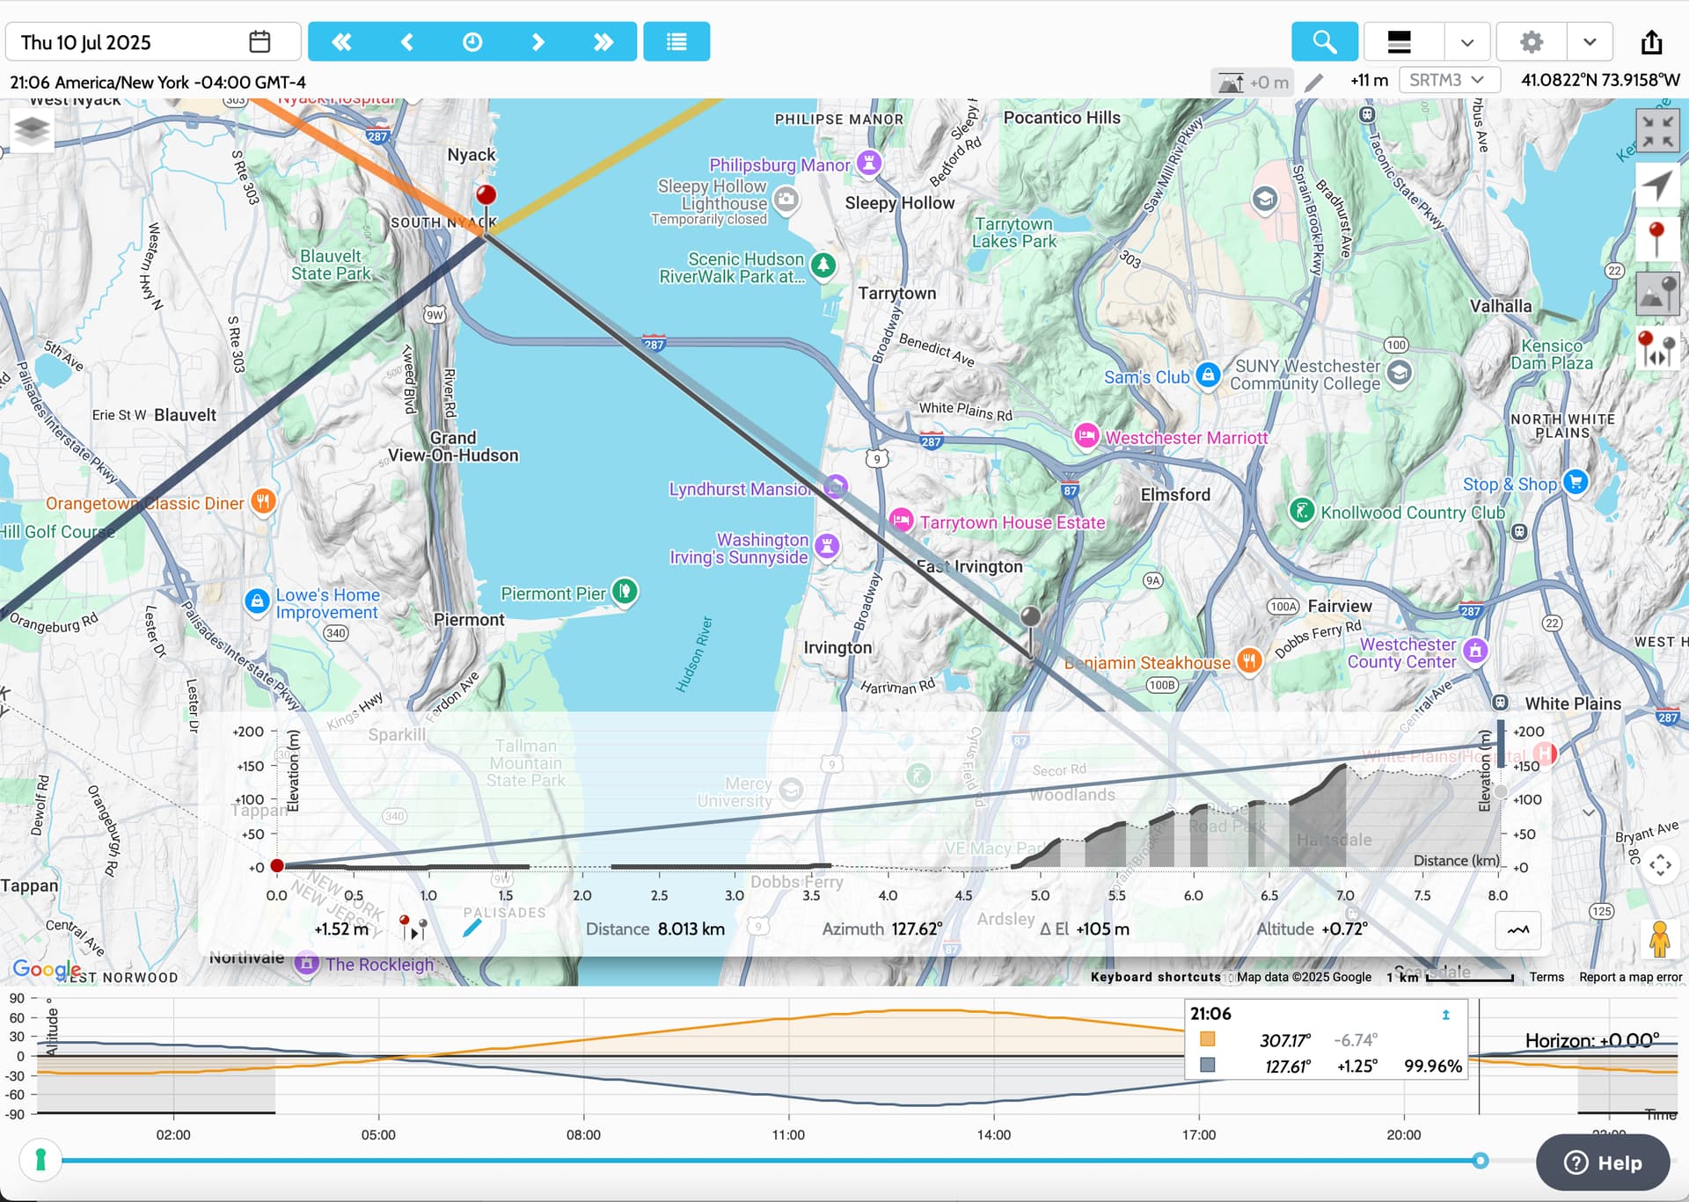
Task: Open the search magnifier button
Action: pos(1325,41)
